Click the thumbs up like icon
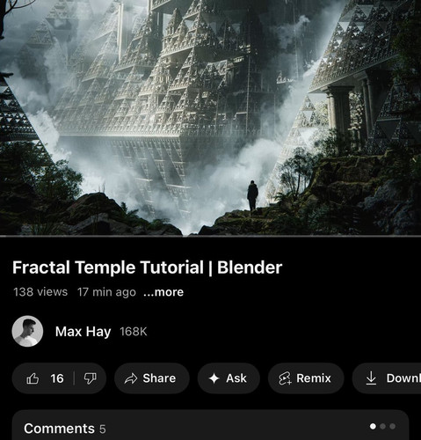Image resolution: width=421 pixels, height=440 pixels. pos(33,378)
